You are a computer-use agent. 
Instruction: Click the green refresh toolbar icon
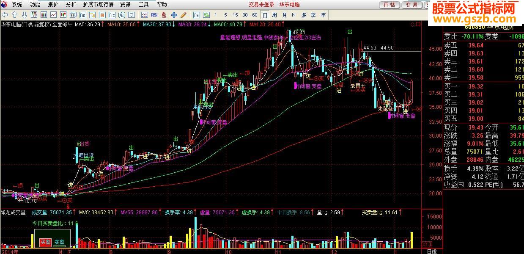point(206,15)
